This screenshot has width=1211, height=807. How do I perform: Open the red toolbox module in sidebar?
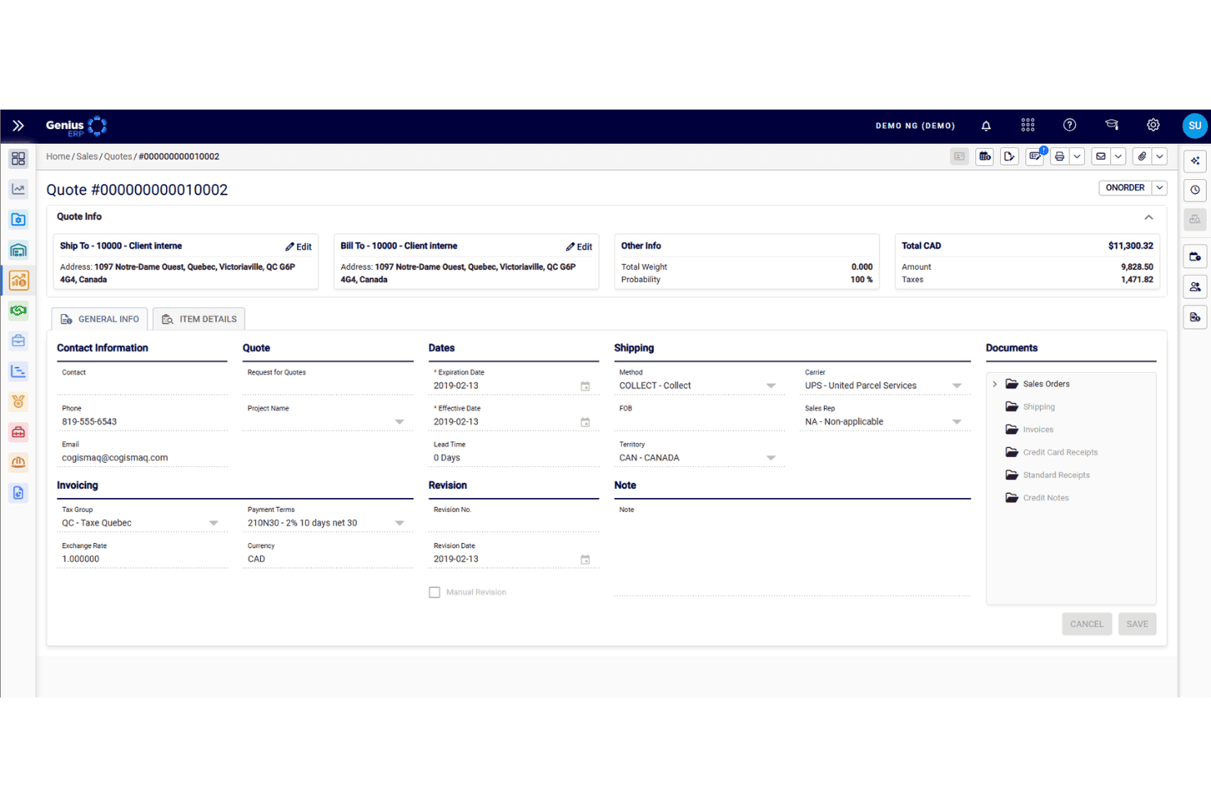(18, 432)
